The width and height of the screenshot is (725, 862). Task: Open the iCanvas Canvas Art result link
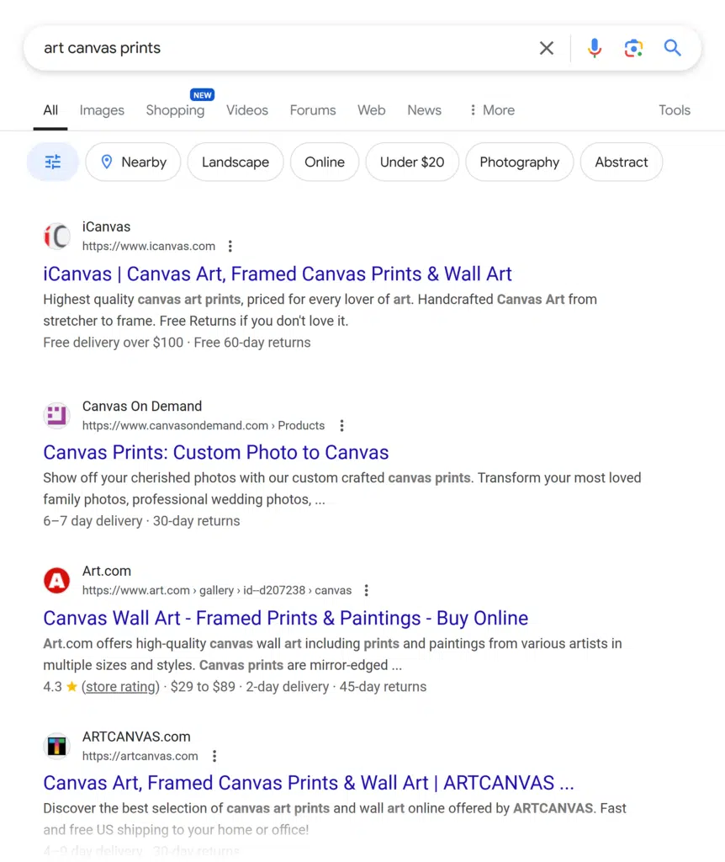278,274
